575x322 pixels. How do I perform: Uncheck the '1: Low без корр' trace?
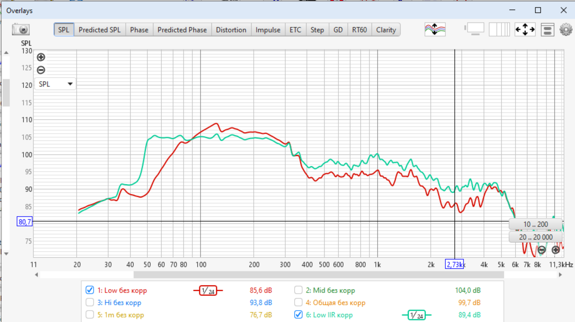pyautogui.click(x=90, y=290)
